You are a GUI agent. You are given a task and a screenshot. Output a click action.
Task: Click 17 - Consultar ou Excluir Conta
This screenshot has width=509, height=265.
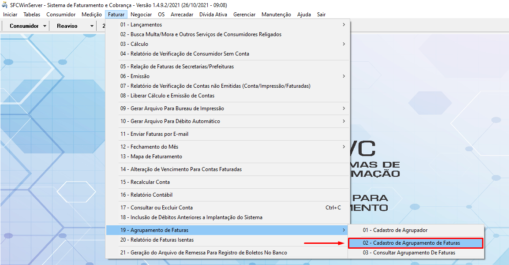[x=161, y=208]
